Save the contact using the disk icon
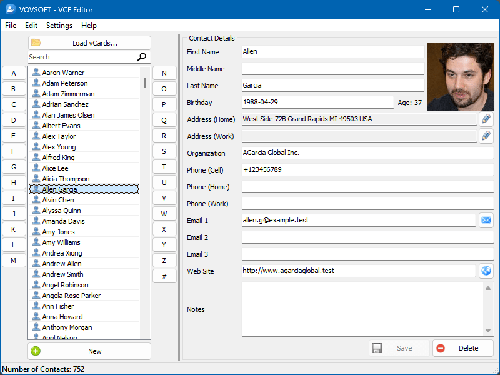 [377, 348]
